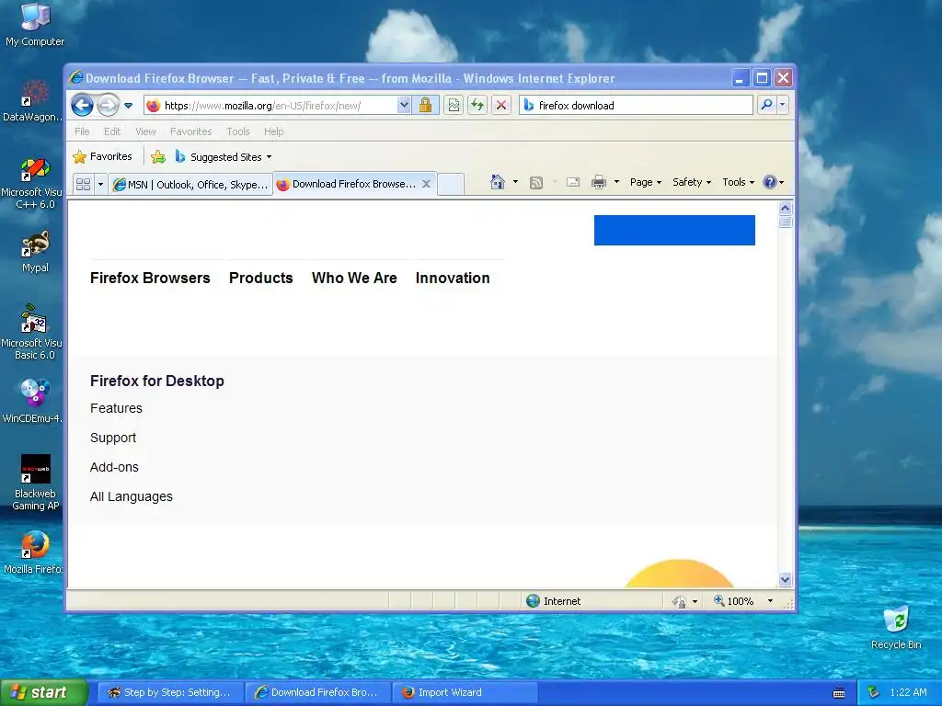Image resolution: width=942 pixels, height=706 pixels.
Task: Print the page with printer icon
Action: (598, 182)
